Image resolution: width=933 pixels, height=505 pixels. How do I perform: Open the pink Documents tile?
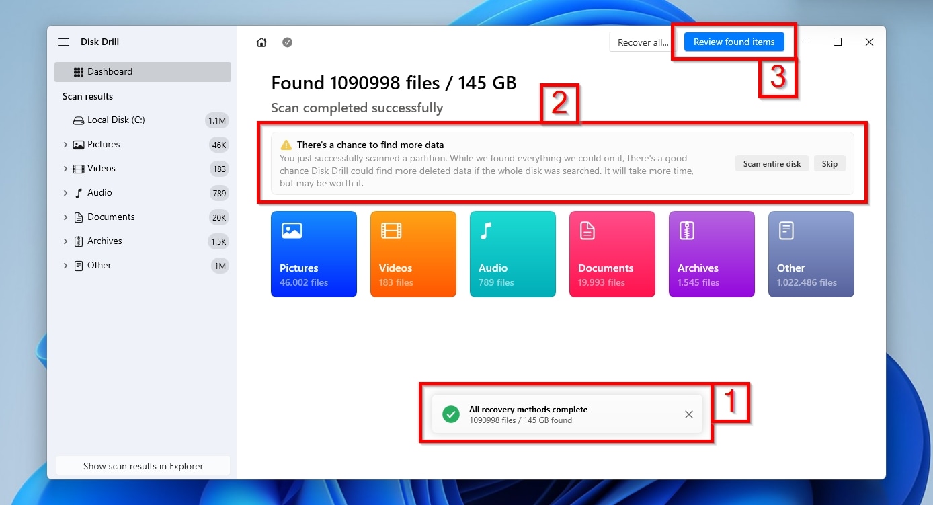(x=612, y=254)
